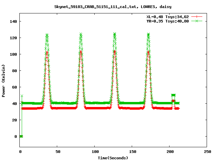214x161 pixels.
Task: Click the first green peak near 35 seconds
Action: coord(47,35)
